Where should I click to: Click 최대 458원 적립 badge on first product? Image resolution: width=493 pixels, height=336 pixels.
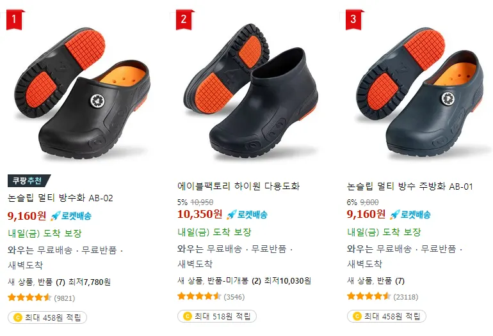(47, 317)
